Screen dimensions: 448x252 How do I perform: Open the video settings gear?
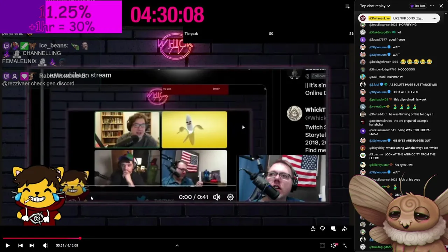coord(334,245)
